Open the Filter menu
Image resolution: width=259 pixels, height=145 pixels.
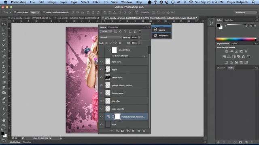click(96, 2)
